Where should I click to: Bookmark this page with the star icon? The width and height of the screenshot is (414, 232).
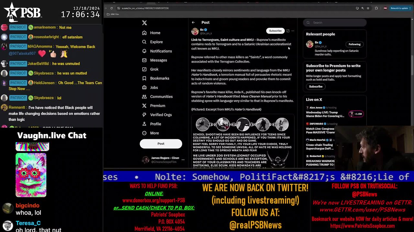pyautogui.click(x=368, y=8)
